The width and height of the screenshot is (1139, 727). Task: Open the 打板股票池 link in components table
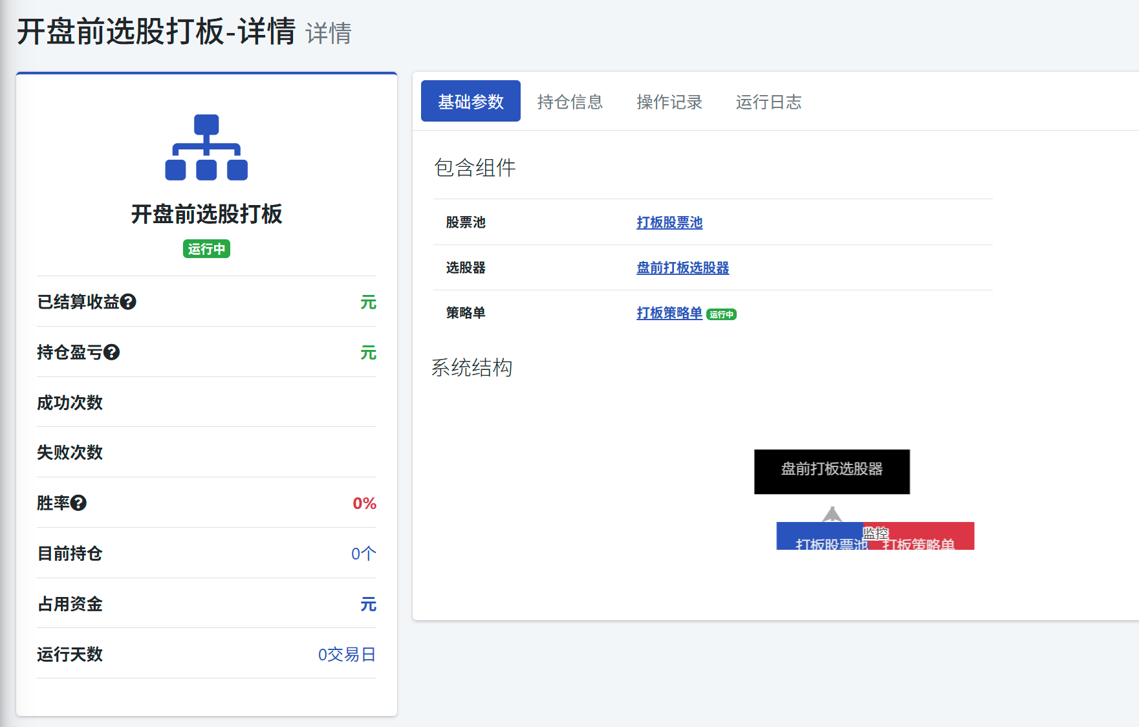point(669,222)
